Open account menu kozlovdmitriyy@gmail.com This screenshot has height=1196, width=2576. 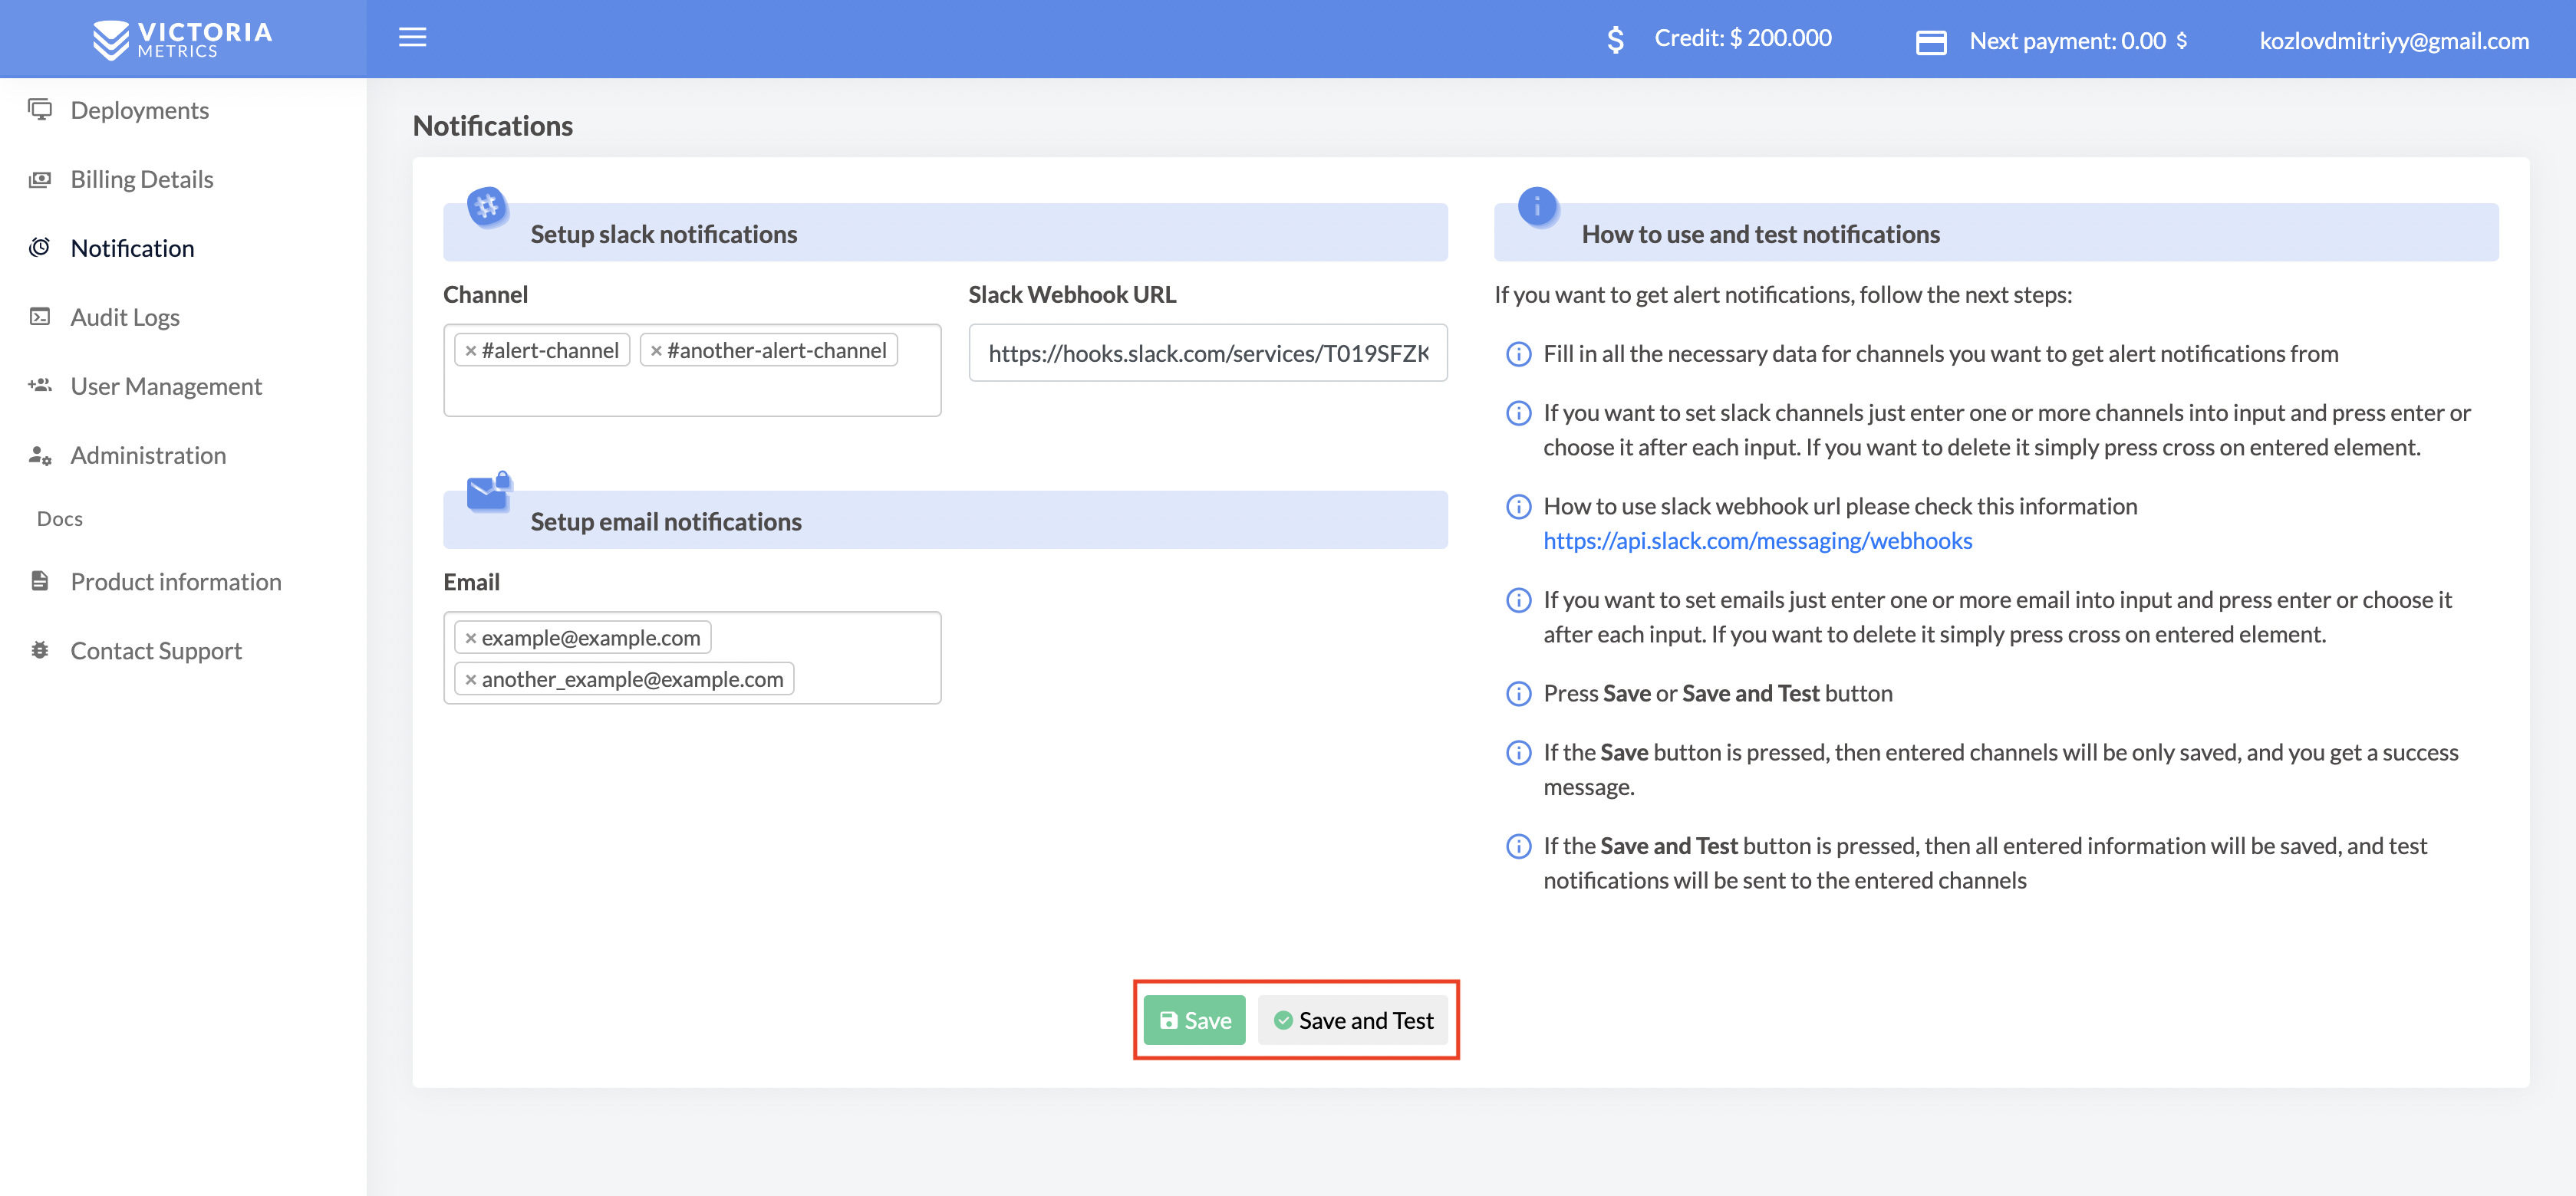2394,40
